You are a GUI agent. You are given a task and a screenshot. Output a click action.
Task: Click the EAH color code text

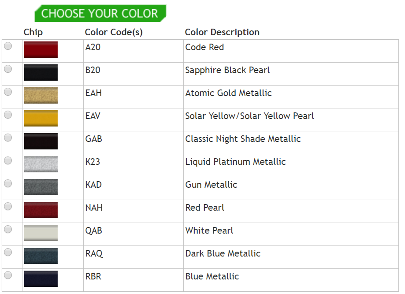click(93, 93)
